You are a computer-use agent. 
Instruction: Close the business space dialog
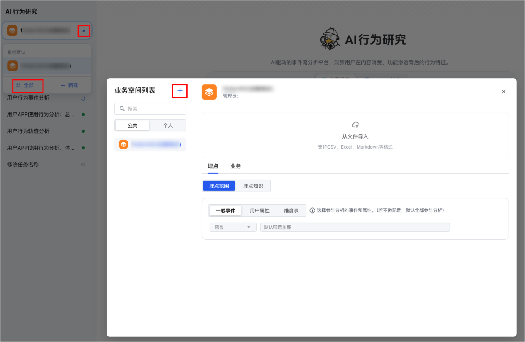click(504, 92)
